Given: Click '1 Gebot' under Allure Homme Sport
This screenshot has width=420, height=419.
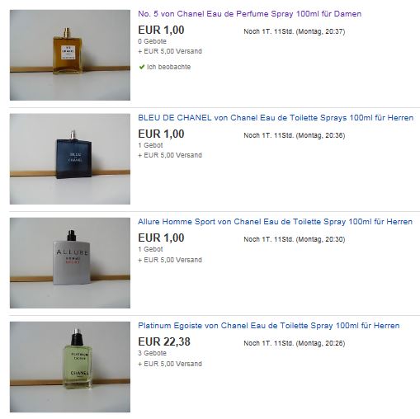Looking at the screenshot, I should tap(150, 249).
